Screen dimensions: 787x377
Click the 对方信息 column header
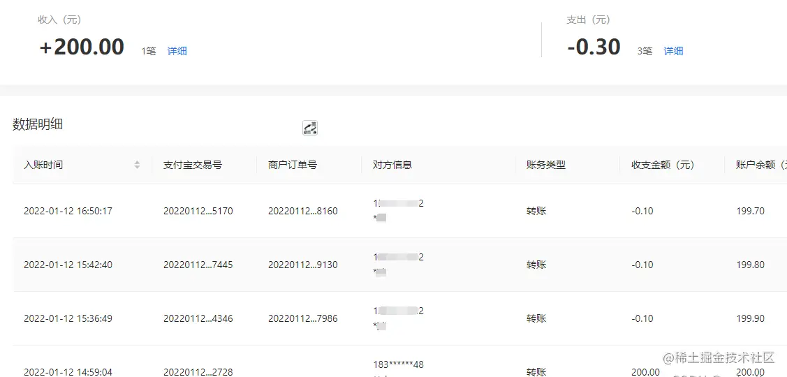(392, 165)
